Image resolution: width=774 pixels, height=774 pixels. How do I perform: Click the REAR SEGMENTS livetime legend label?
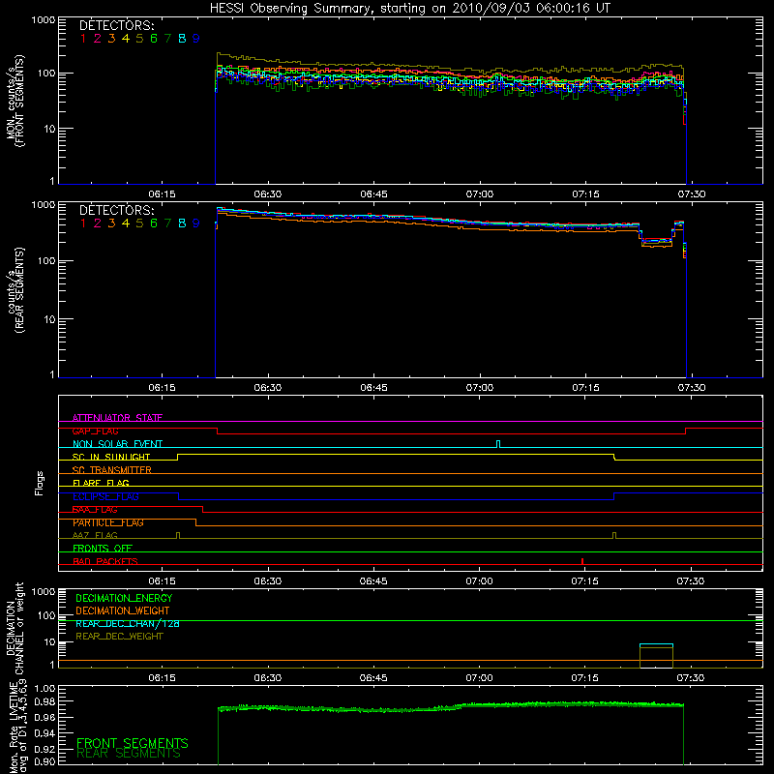[x=129, y=754]
